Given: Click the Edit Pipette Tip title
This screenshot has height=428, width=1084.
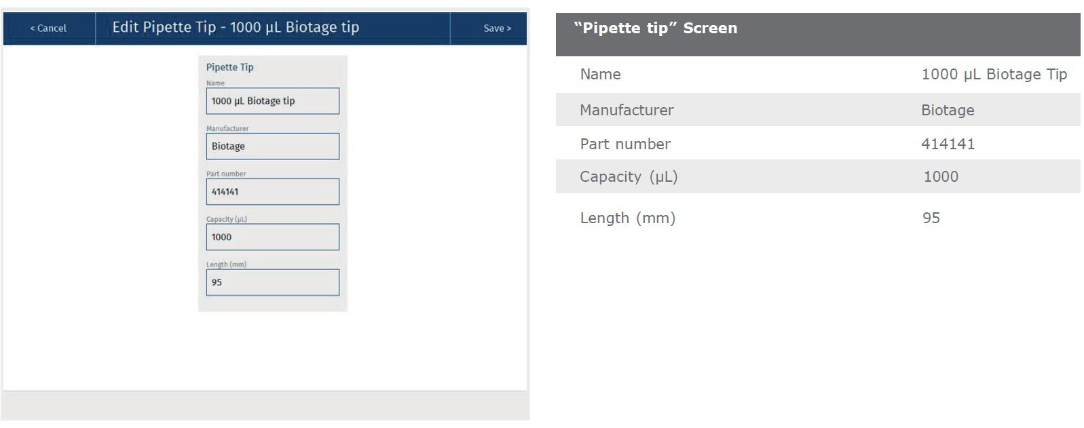Looking at the screenshot, I should 236,28.
